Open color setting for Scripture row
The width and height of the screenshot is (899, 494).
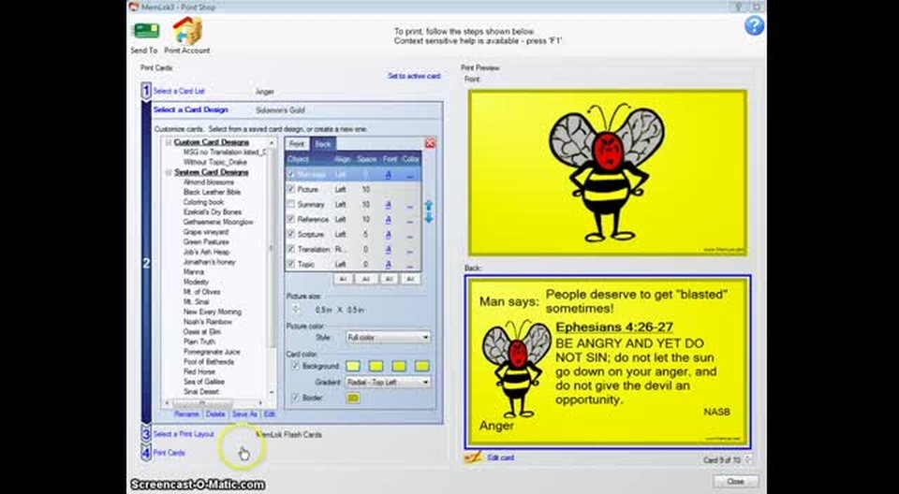[409, 235]
